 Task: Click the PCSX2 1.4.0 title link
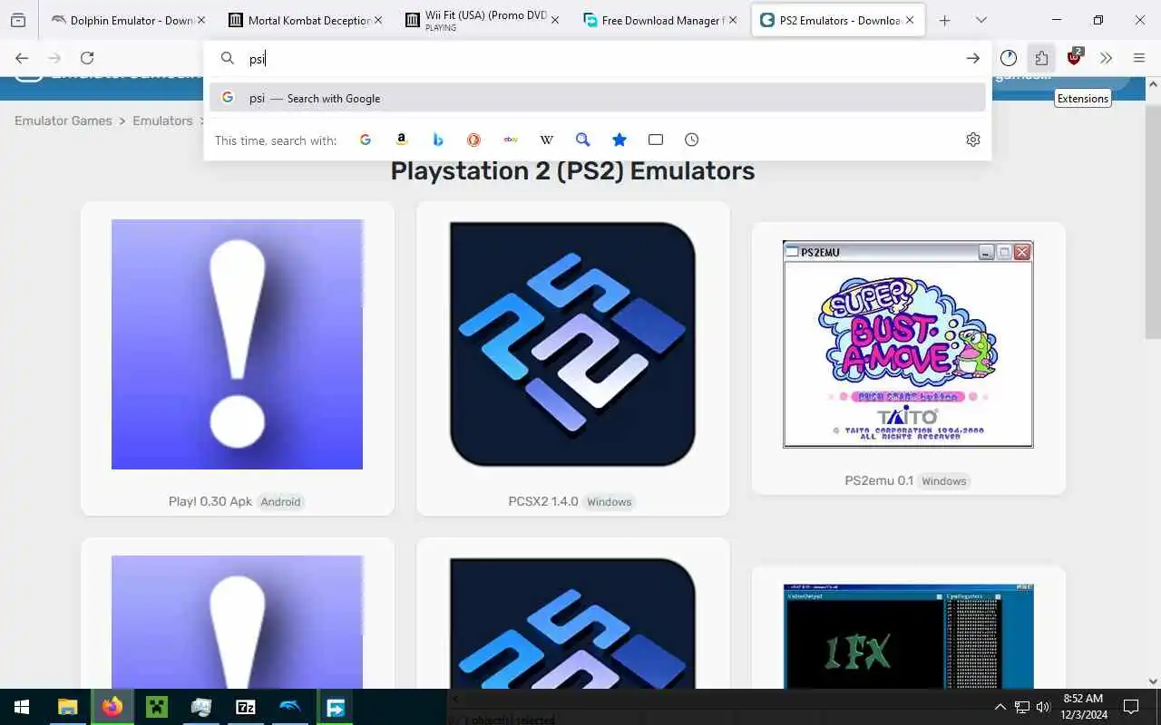(543, 501)
